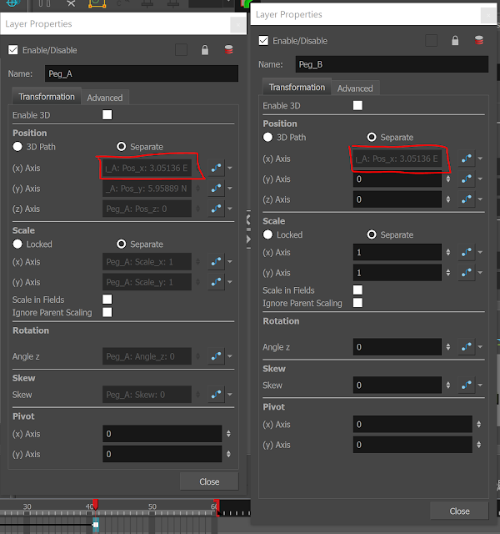Enable Ignore Parent Scaling for Peg_A
The image size is (500, 534).
(107, 312)
